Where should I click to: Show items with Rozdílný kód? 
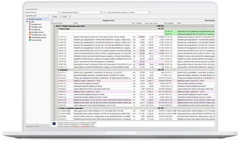point(36,24)
